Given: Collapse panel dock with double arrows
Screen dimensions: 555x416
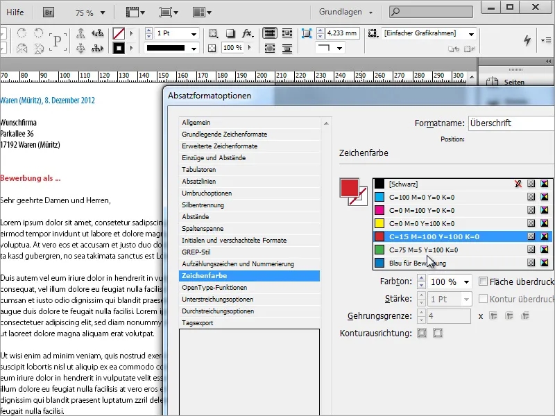Looking at the screenshot, I should (x=548, y=62).
